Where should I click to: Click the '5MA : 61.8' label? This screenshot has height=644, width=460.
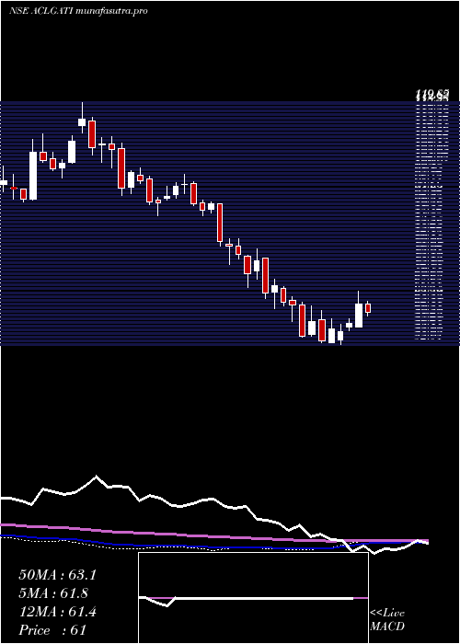click(x=53, y=593)
